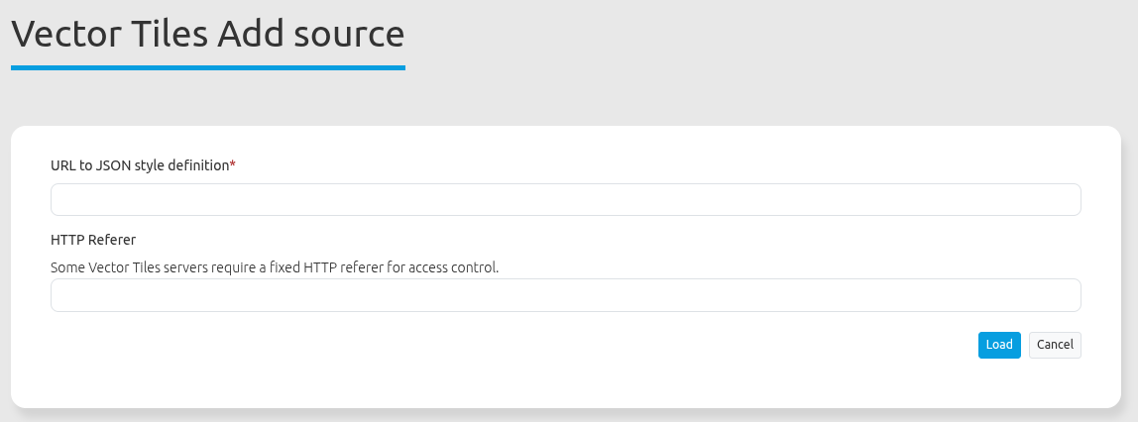Click the "Vector Tiles Add source" heading
This screenshot has width=1138, height=422.
click(207, 34)
